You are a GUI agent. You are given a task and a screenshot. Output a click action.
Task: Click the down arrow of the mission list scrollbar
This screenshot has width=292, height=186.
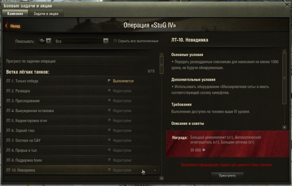point(162,178)
